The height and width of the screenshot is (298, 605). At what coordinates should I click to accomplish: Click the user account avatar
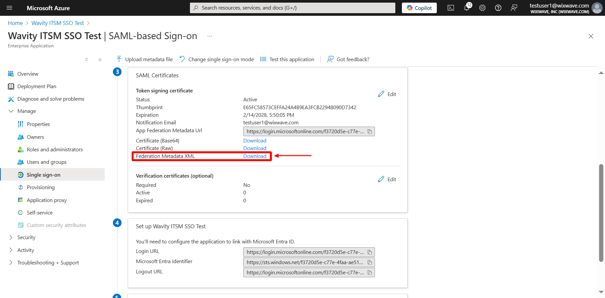[x=597, y=8]
